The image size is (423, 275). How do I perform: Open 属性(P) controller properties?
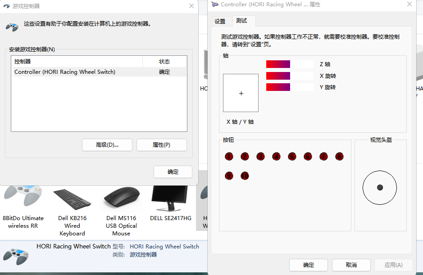[x=162, y=145]
